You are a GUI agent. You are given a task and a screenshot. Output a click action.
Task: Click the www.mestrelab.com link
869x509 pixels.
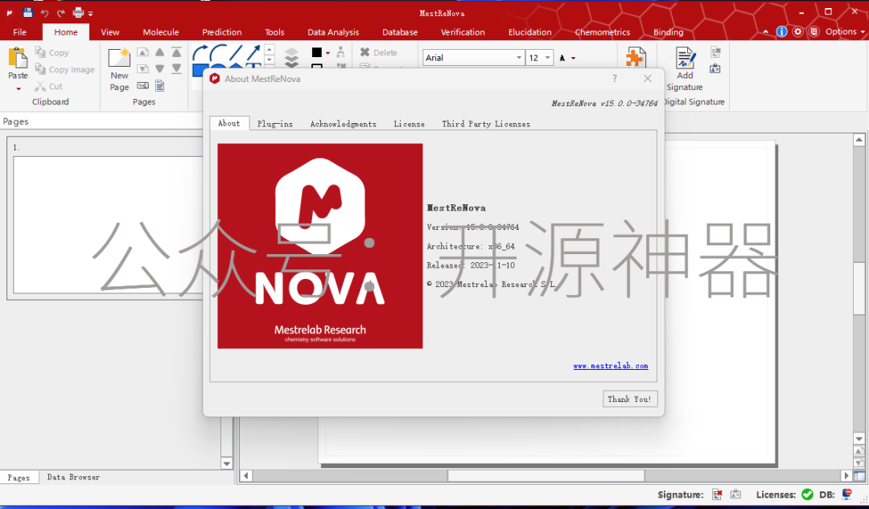click(x=611, y=366)
